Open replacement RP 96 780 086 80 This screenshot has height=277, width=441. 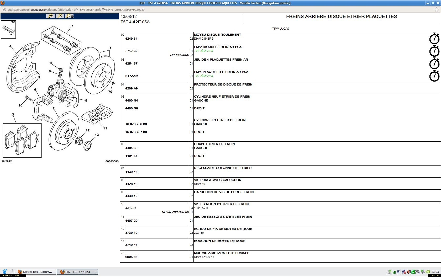pyautogui.click(x=175, y=212)
